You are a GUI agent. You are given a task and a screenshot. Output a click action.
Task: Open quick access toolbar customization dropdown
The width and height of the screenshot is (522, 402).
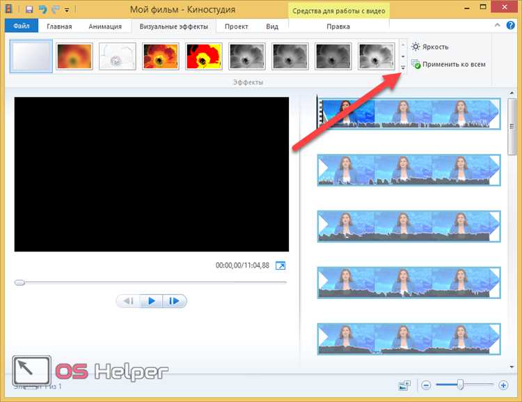67,10
